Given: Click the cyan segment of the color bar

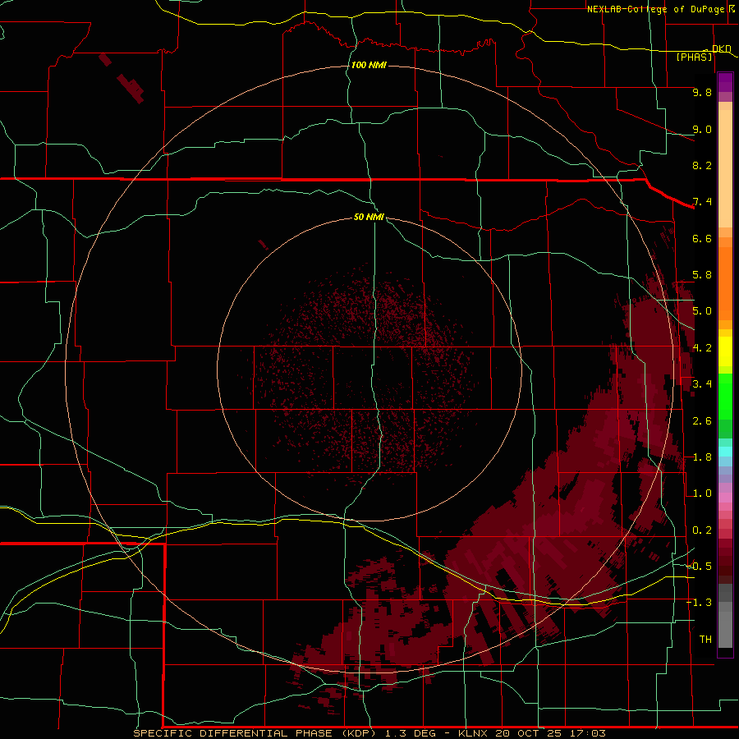Looking at the screenshot, I should 725,451.
